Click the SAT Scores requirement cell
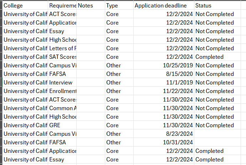The height and width of the screenshot is (165, 246). pos(63,57)
